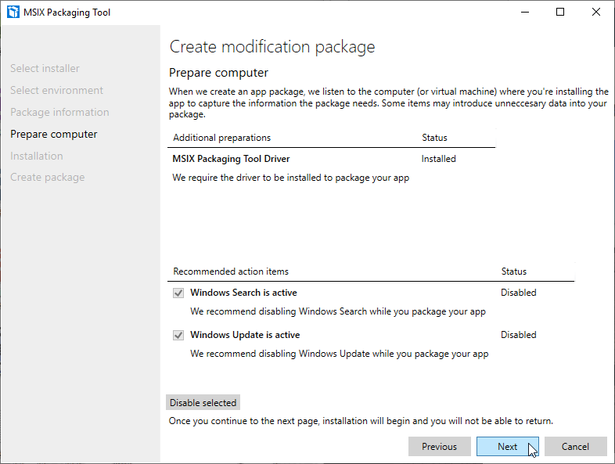Select the MSIX Packaging Tool Driver row
The height and width of the screenshot is (464, 615).
pyautogui.click(x=232, y=159)
